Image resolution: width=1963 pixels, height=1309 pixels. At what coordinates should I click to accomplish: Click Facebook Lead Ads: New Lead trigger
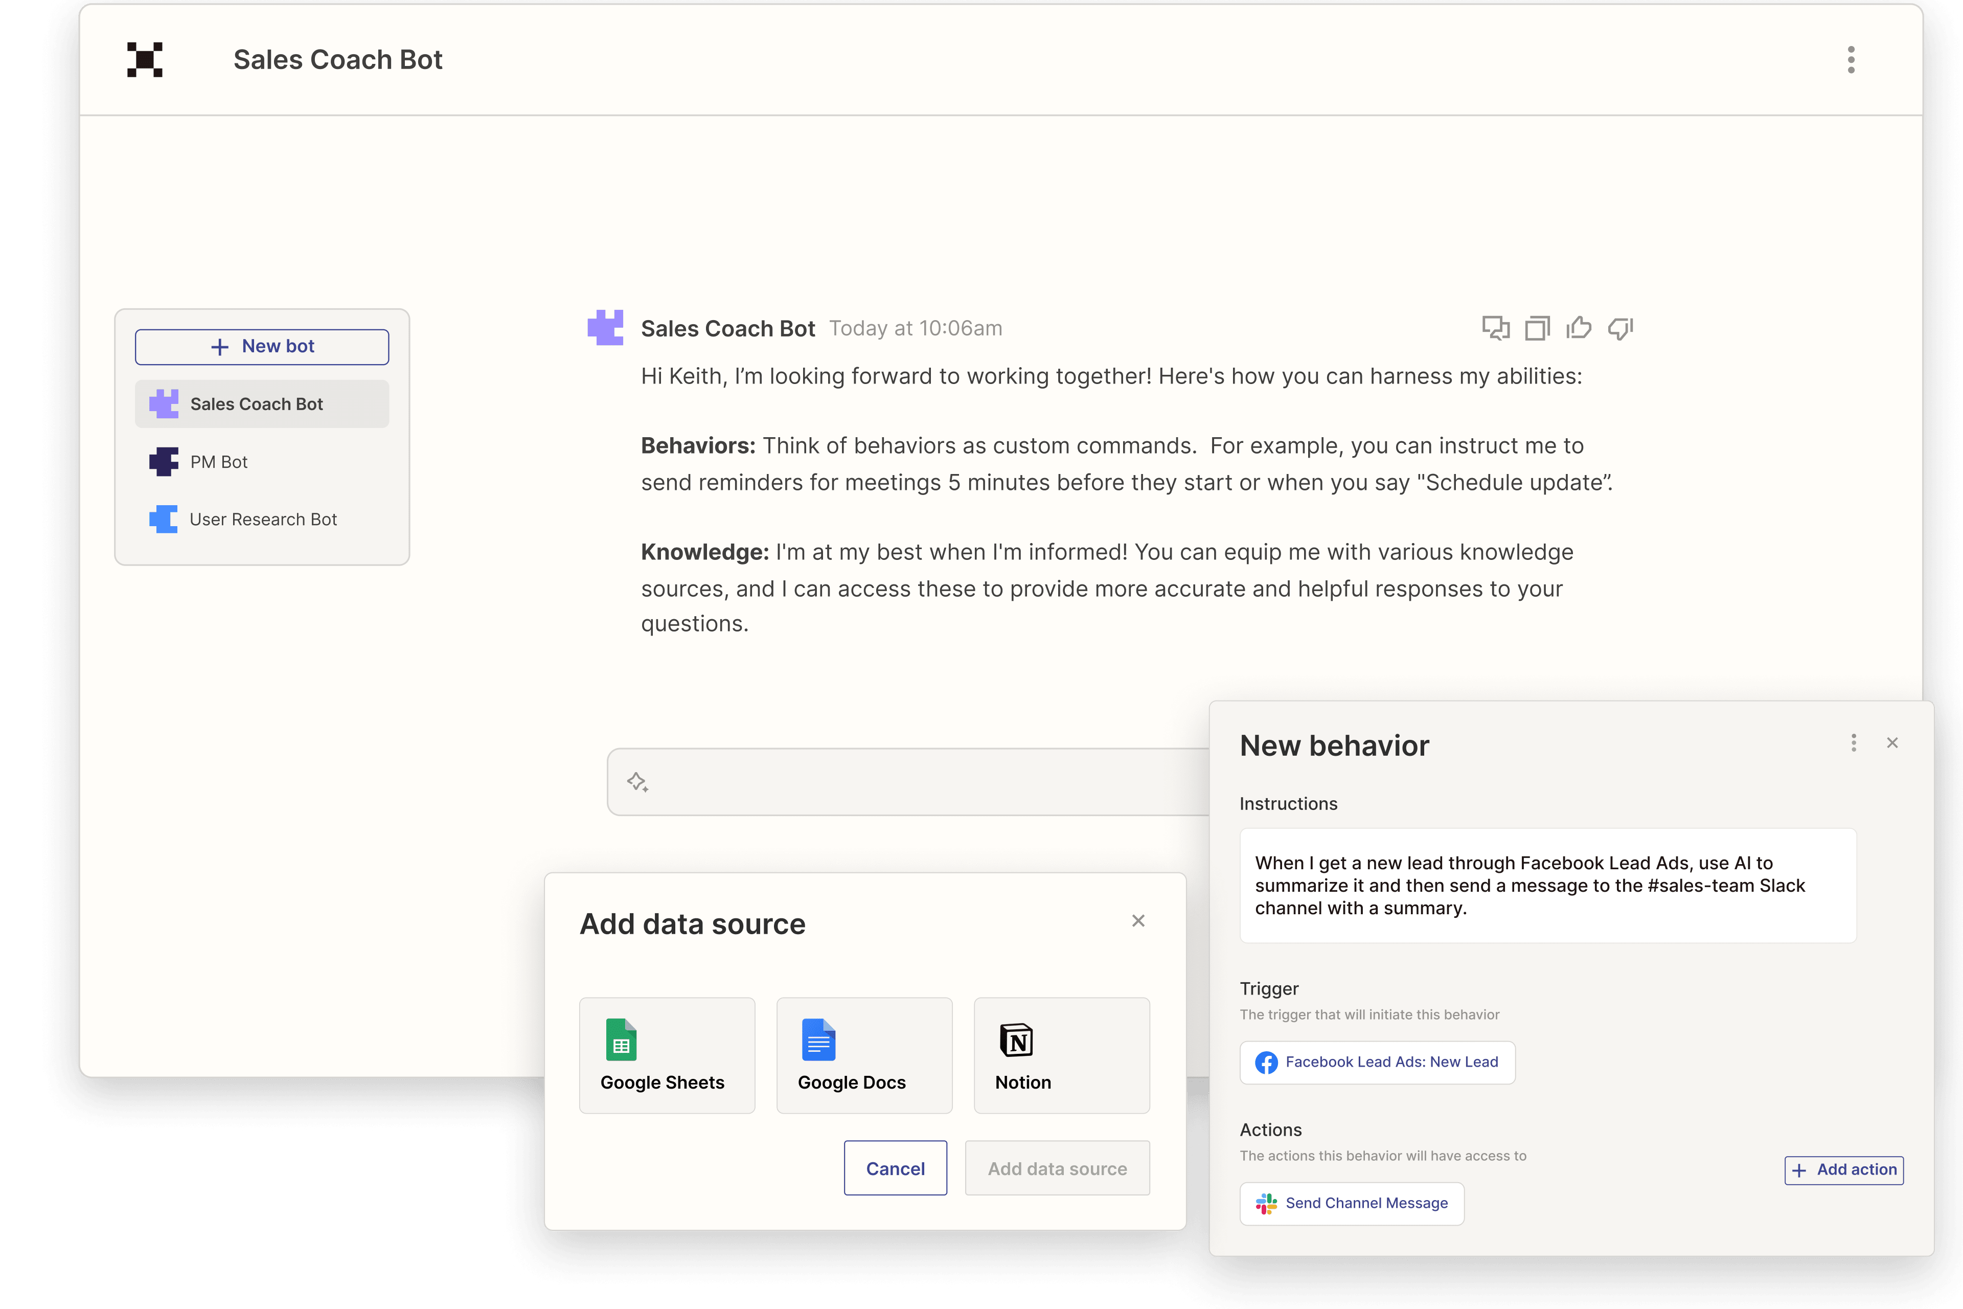tap(1377, 1063)
